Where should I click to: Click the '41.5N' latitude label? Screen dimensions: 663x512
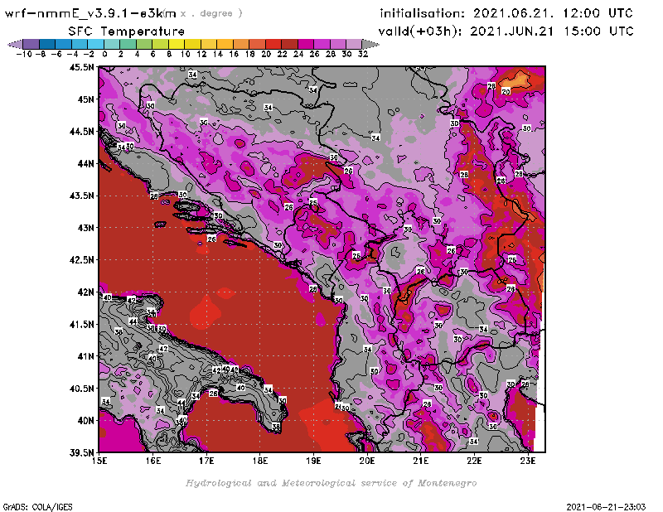(81, 324)
